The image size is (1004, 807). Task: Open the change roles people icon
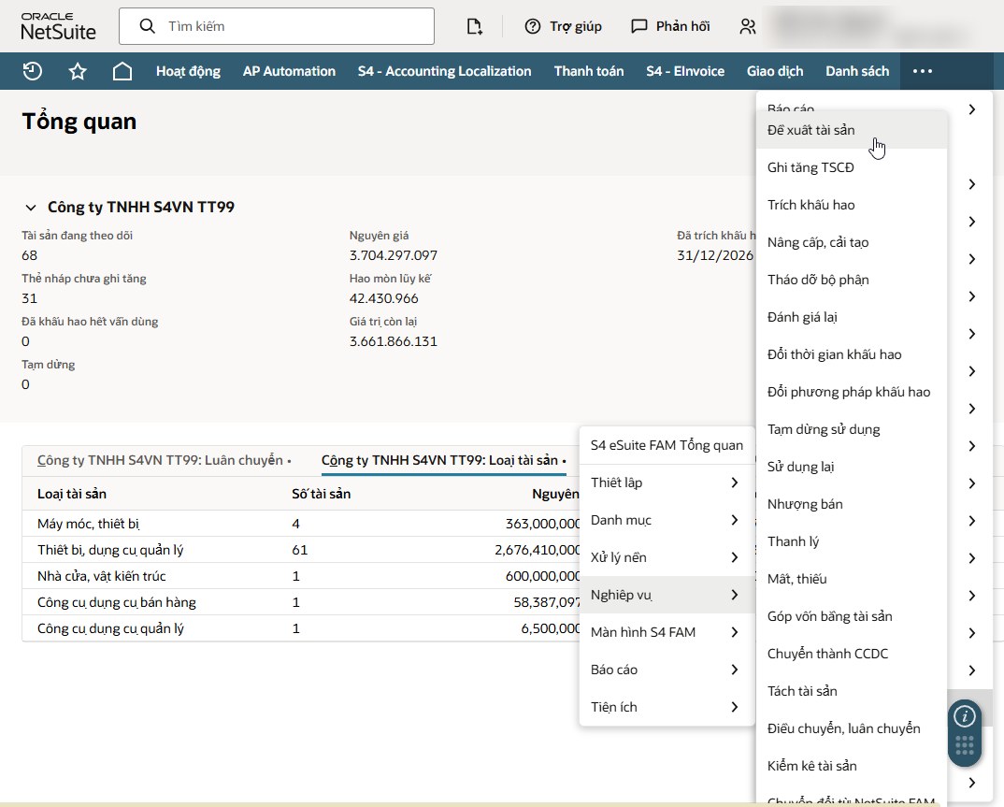[747, 26]
